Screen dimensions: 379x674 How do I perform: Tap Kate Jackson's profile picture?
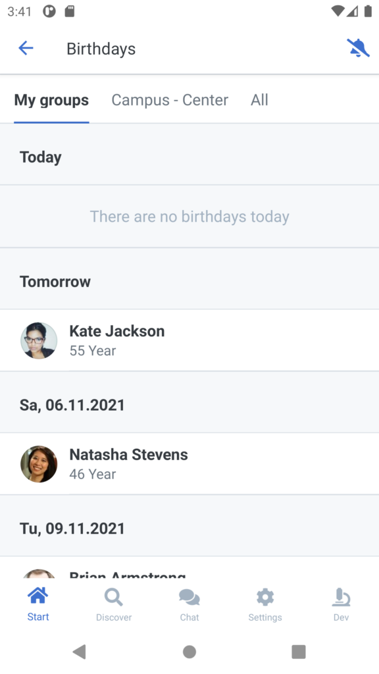(x=39, y=340)
